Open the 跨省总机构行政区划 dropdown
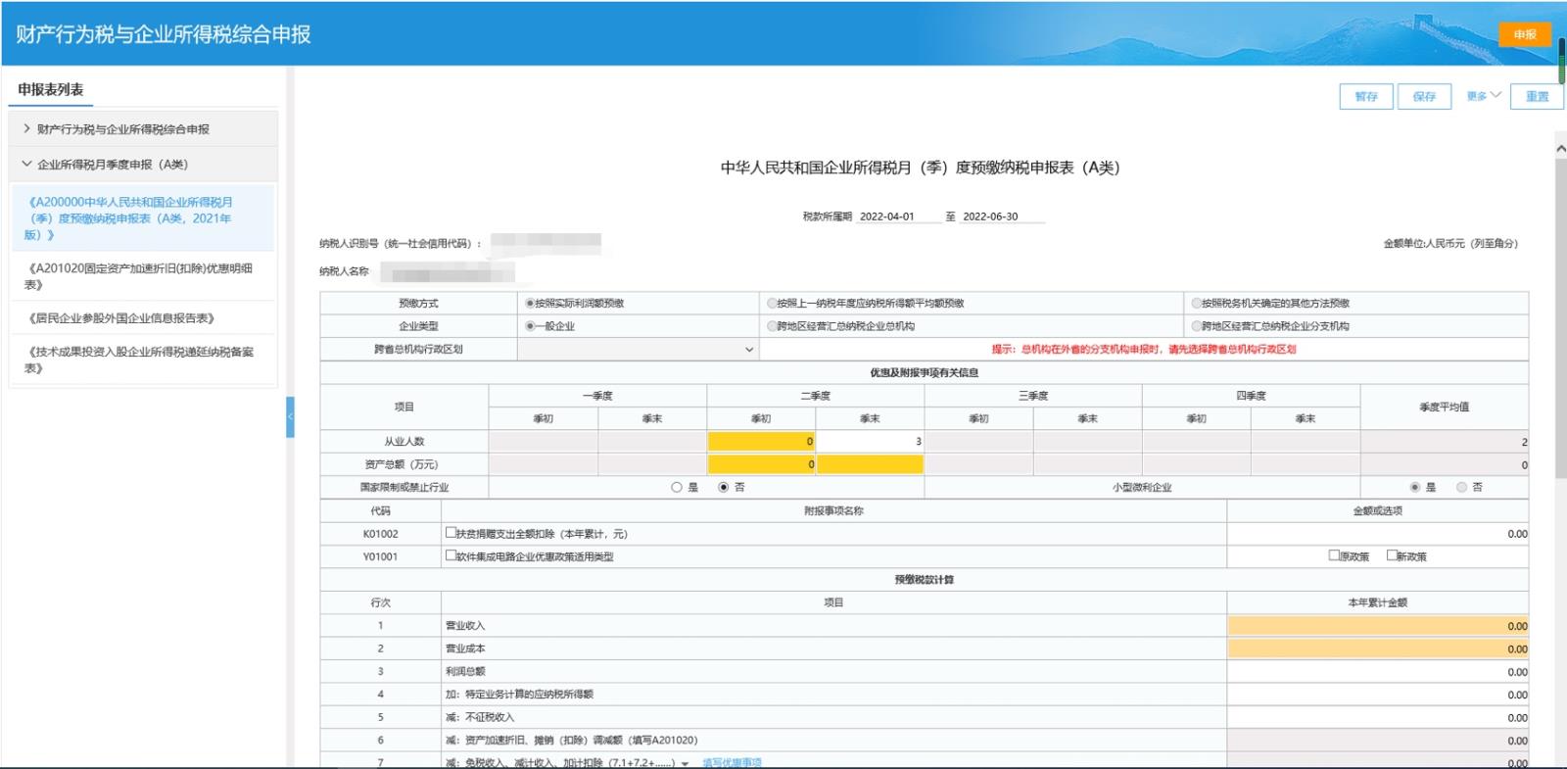 coord(638,350)
